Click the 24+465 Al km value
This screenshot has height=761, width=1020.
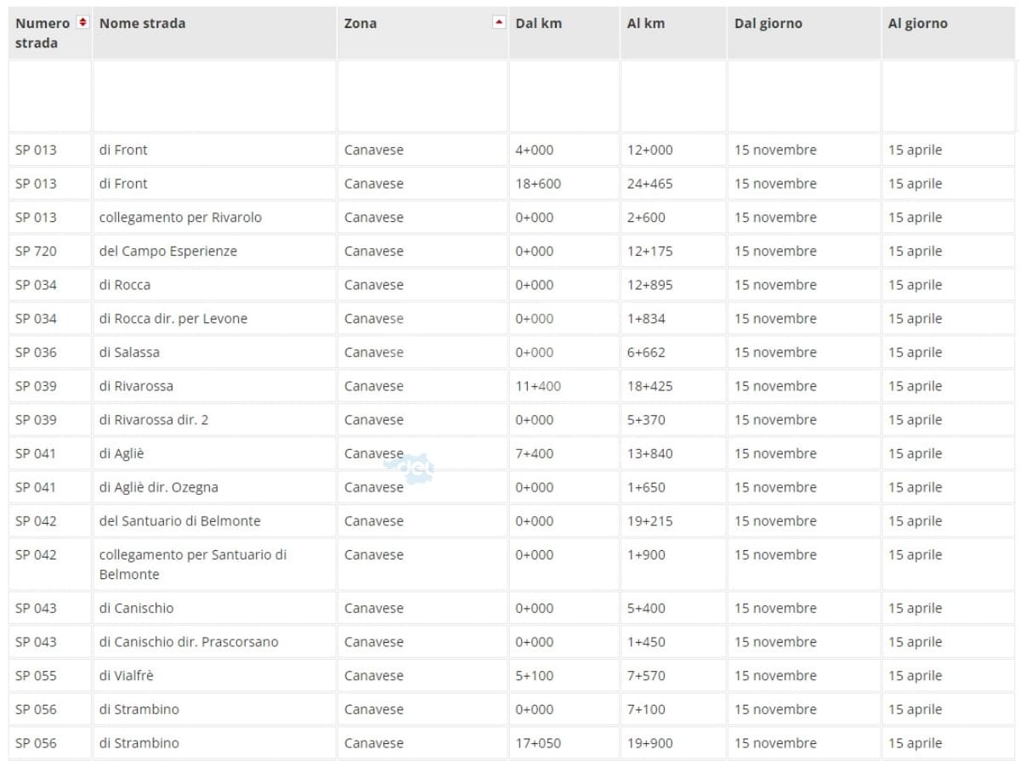[649, 184]
